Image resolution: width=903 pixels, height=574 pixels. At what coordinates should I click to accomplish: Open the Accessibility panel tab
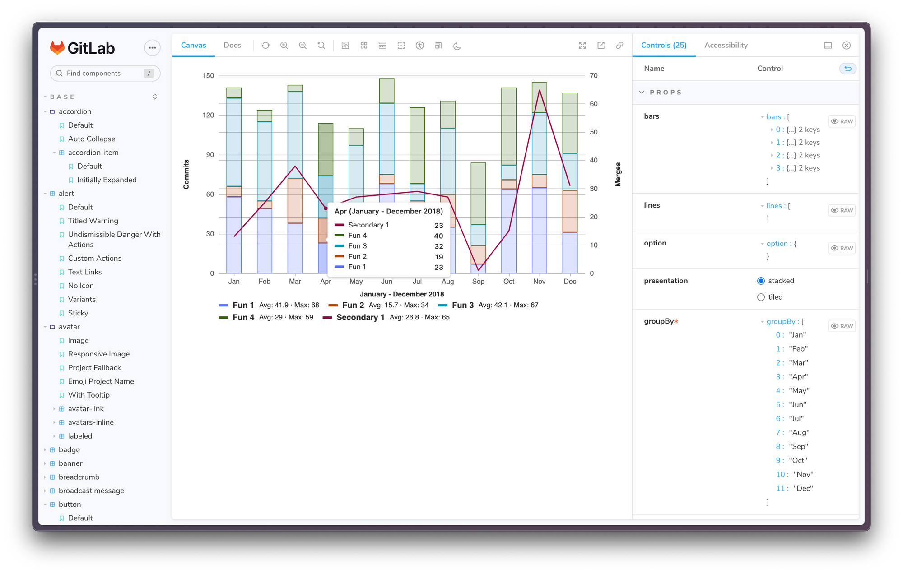[x=726, y=45]
